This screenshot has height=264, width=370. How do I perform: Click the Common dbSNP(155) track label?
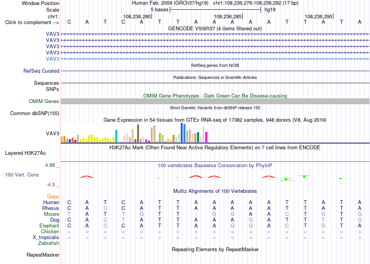(35, 113)
